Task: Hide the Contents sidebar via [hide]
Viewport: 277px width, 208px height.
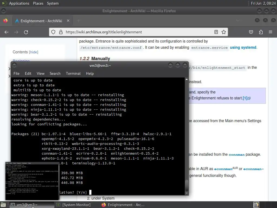Action: tap(34, 52)
